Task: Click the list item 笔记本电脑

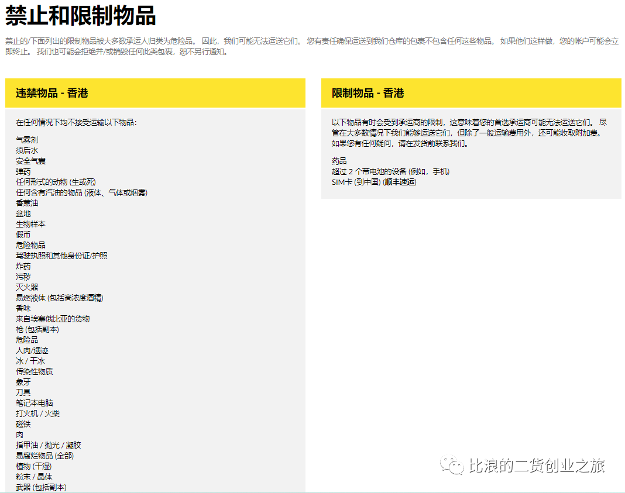Action: click(x=35, y=403)
